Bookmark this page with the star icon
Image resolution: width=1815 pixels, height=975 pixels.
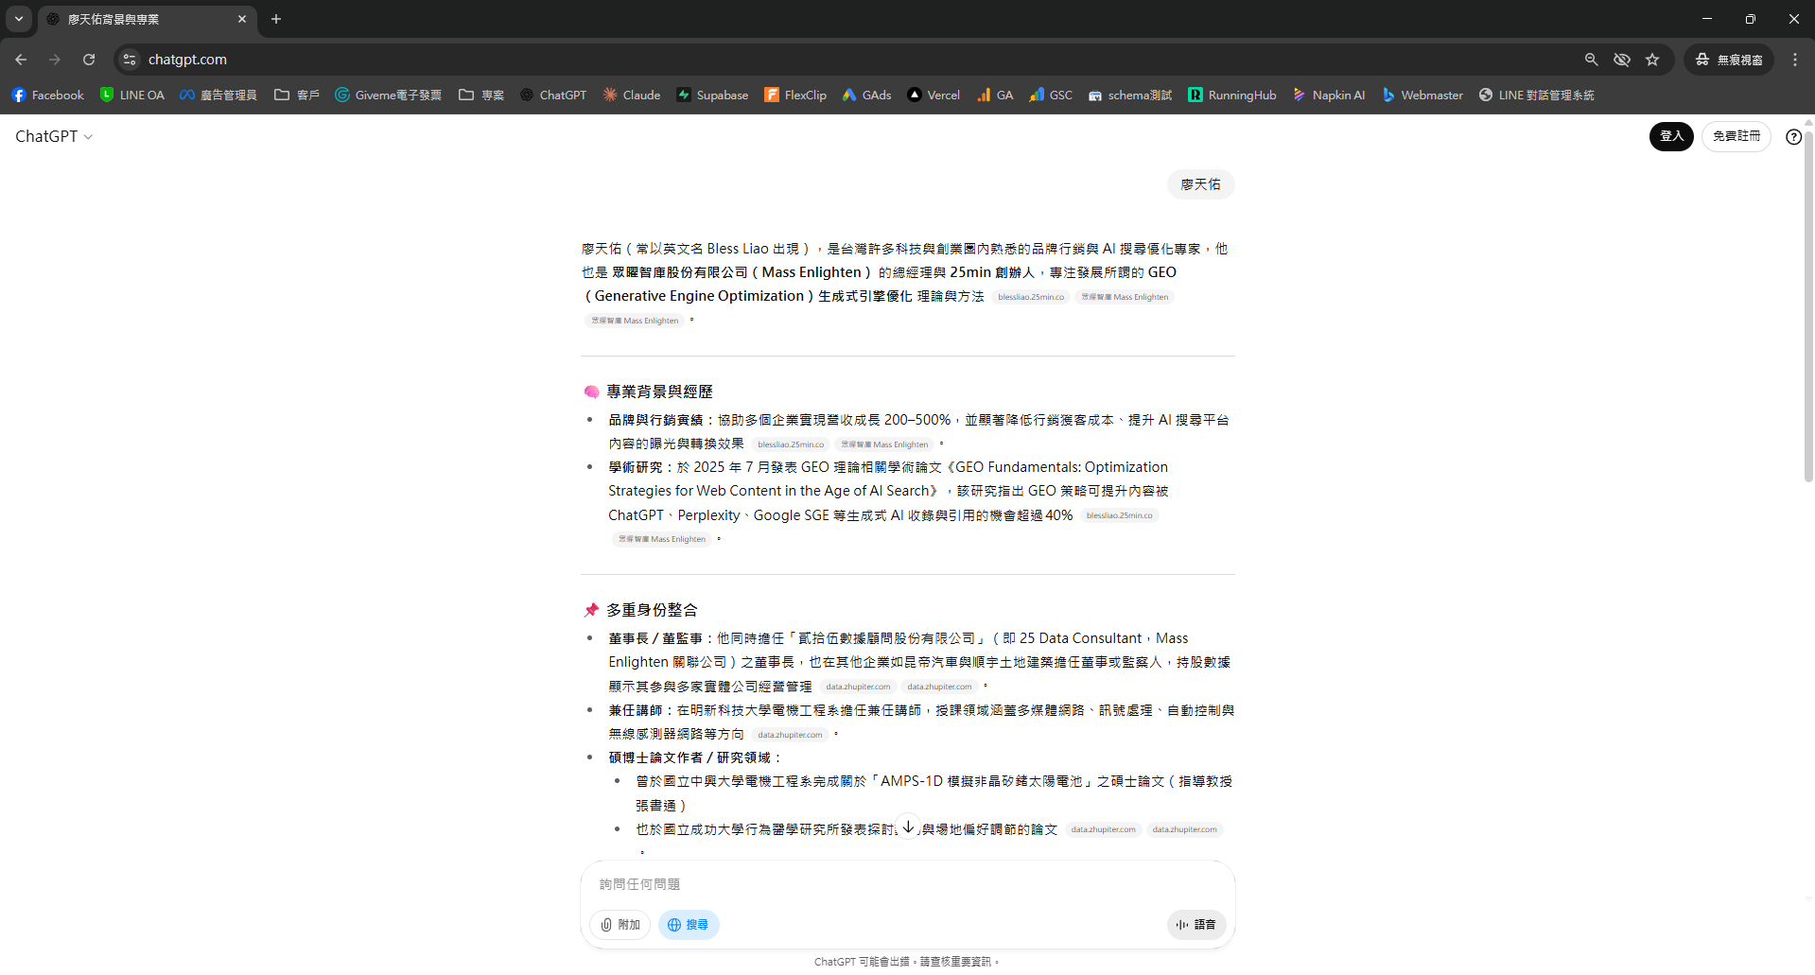click(1652, 60)
